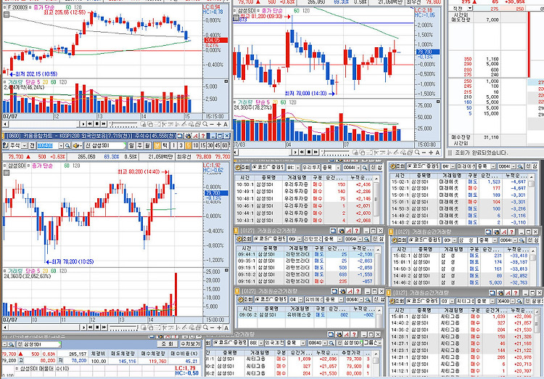Image resolution: width=544 pixels, height=379 pixels.
Task: Click the 조회 button in bottom-left 삼성SDI panel
Action: pos(168,344)
